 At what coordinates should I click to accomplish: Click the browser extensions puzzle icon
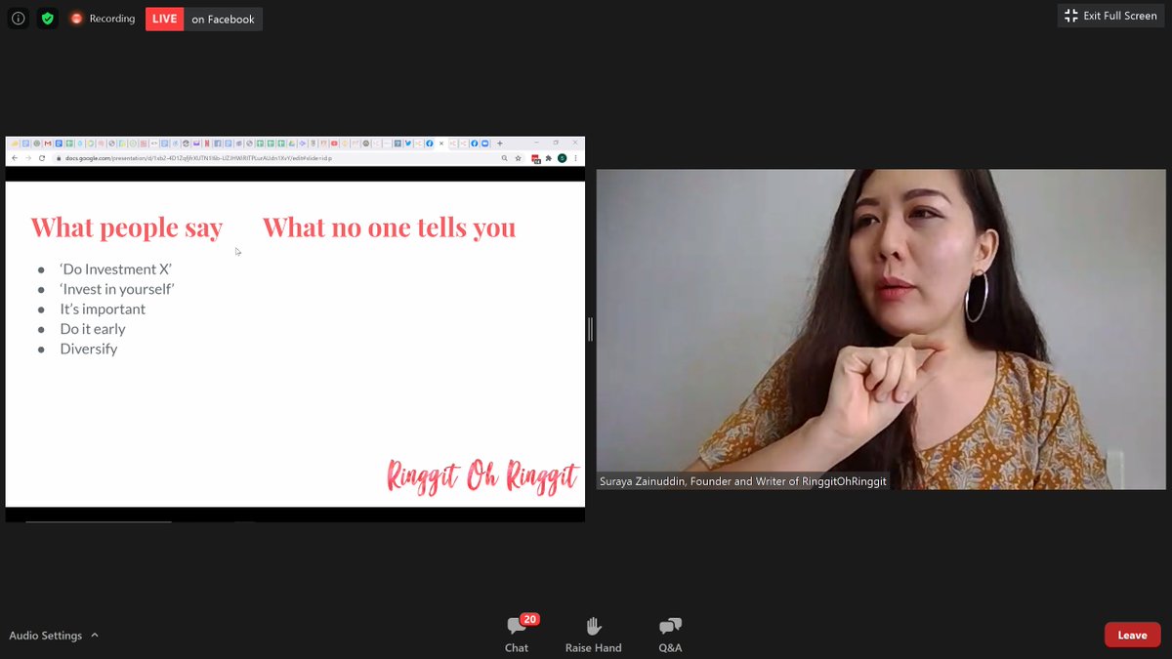coord(549,158)
